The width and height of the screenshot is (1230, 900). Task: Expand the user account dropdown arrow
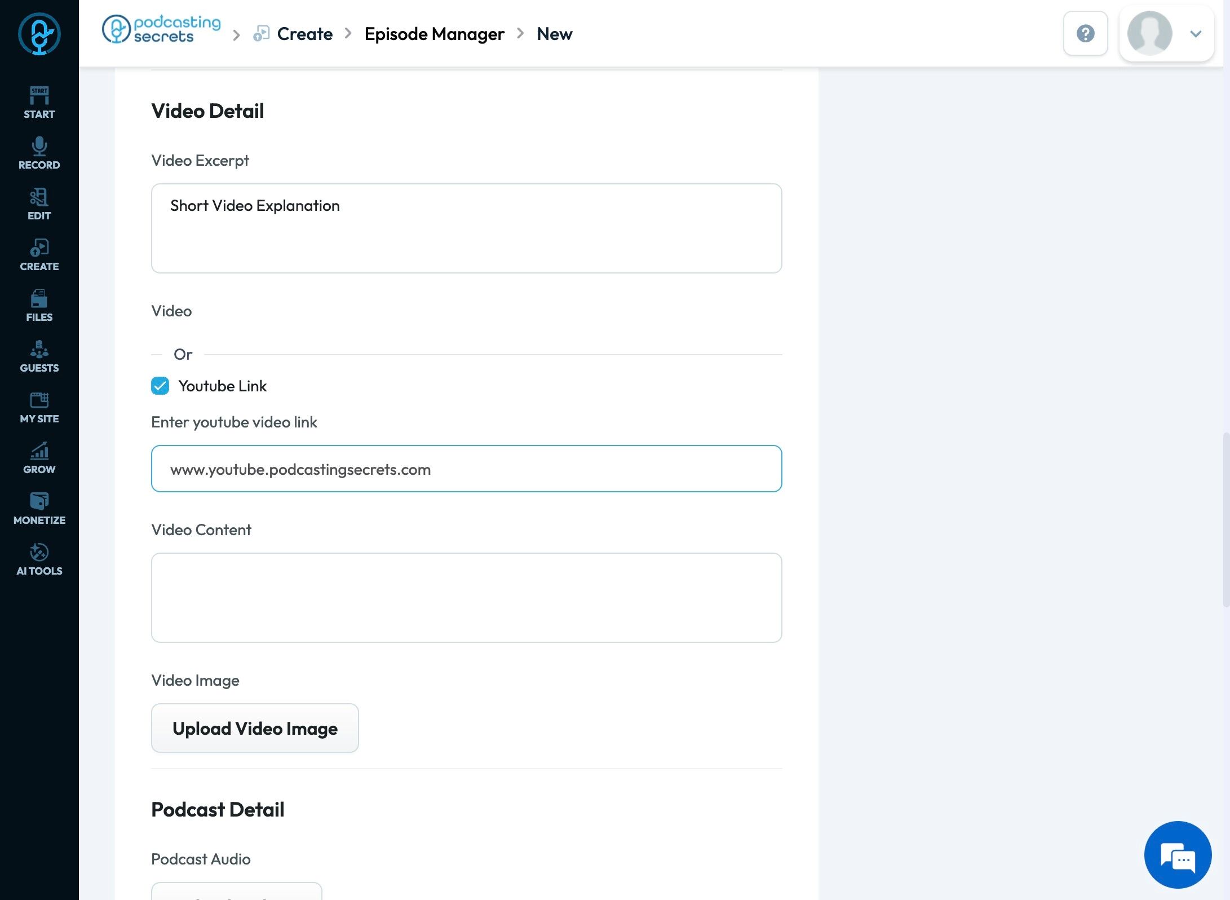(x=1196, y=34)
